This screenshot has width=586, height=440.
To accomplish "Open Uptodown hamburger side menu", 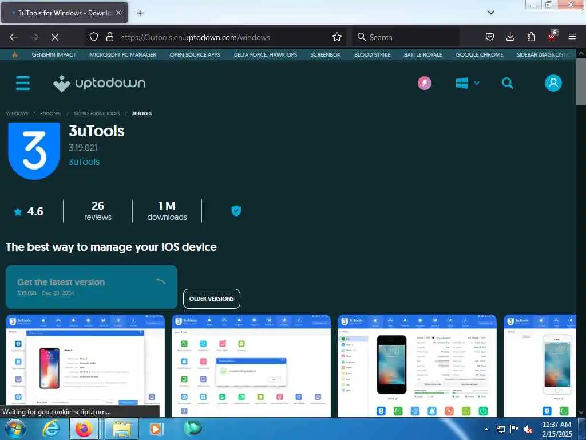I will [x=23, y=83].
